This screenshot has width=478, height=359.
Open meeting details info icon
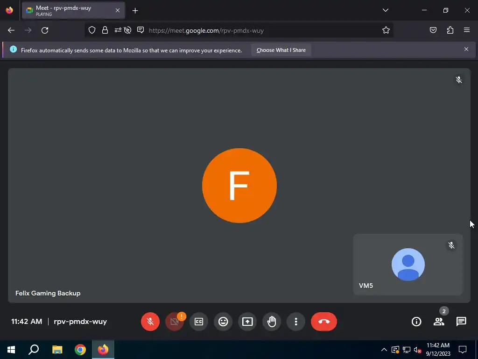[416, 322]
